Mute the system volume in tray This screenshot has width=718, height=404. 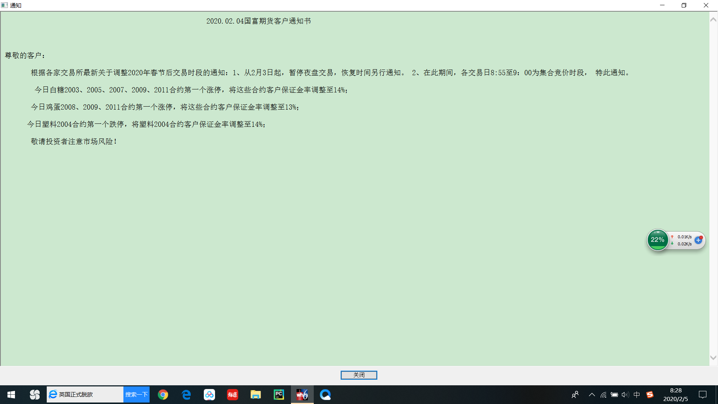tap(625, 395)
